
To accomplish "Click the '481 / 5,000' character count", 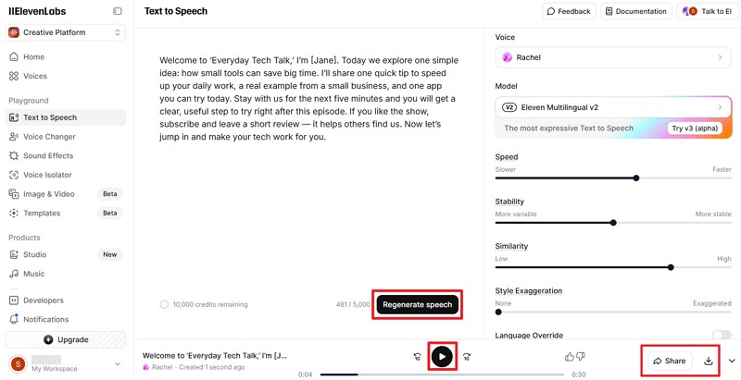I will tap(353, 304).
